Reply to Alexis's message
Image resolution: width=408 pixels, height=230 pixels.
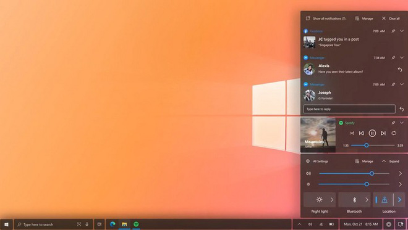(x=400, y=69)
